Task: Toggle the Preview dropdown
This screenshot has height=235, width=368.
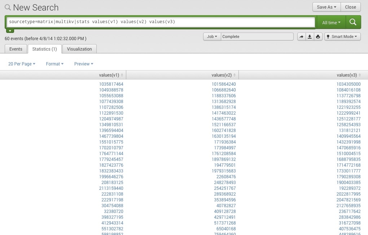Action: (x=84, y=64)
